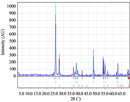Click the x-axis tick label "20.0"
This screenshot has width=130, height=102.
[x=46, y=94]
